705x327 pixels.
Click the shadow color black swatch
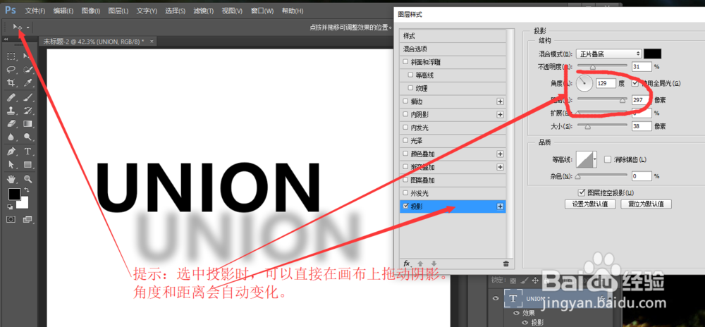click(x=652, y=54)
